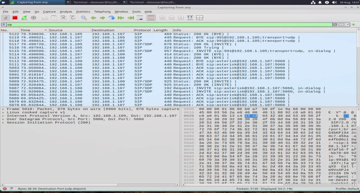Expand Internet Protocol Version 4 details

point(3,116)
